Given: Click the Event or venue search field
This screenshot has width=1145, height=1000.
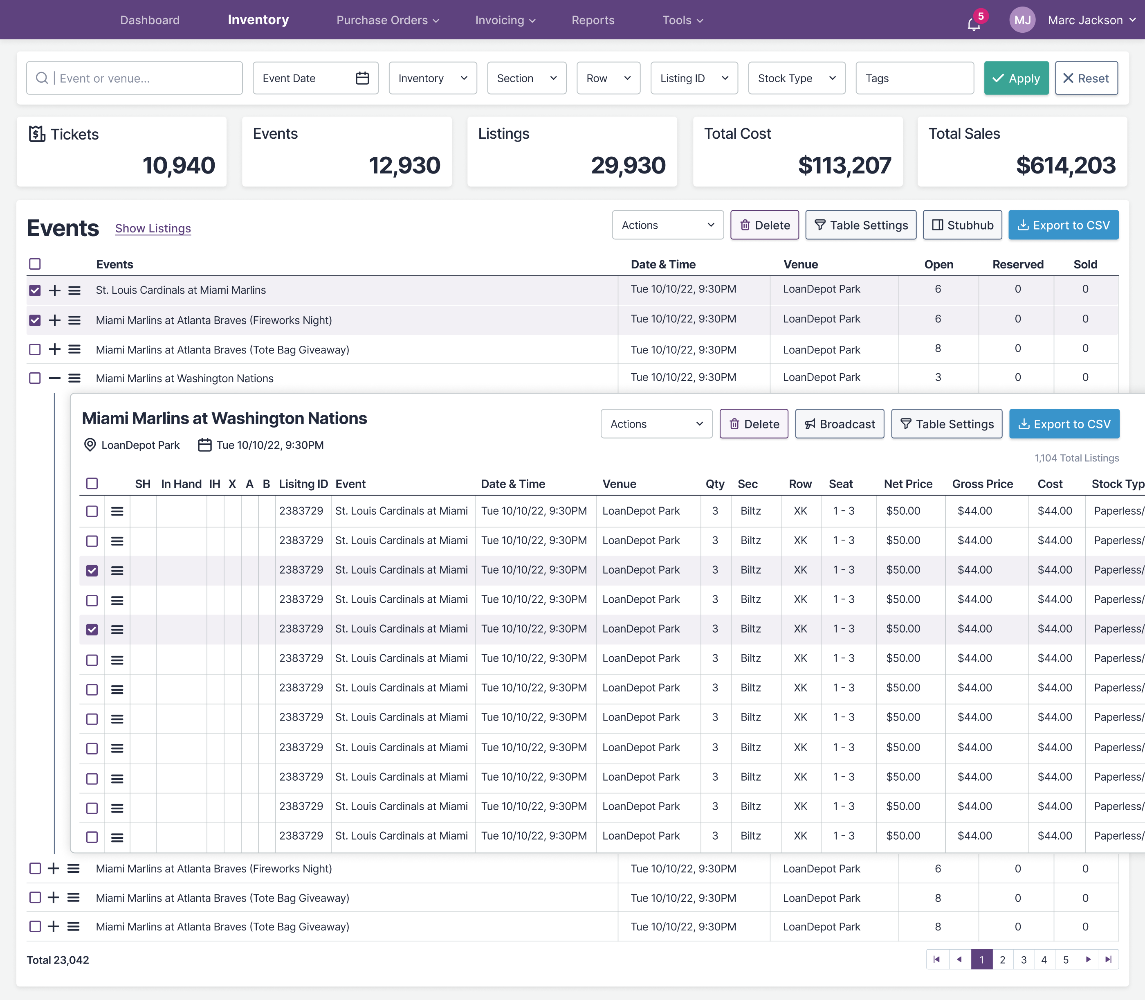Looking at the screenshot, I should click(135, 78).
